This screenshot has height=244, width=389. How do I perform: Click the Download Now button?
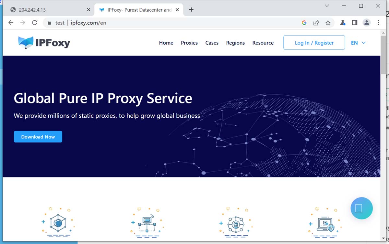tap(38, 137)
